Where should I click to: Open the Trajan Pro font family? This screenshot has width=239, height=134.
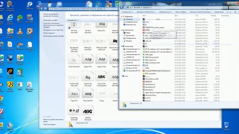[x=74, y=95]
